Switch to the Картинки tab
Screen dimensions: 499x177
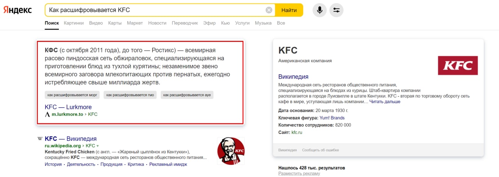(x=74, y=23)
